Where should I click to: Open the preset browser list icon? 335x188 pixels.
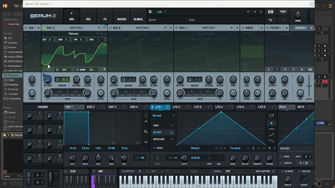click(x=271, y=12)
